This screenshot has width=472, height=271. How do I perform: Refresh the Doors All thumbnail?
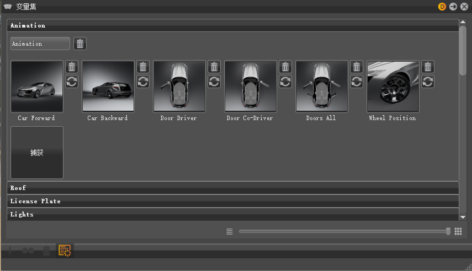point(357,82)
